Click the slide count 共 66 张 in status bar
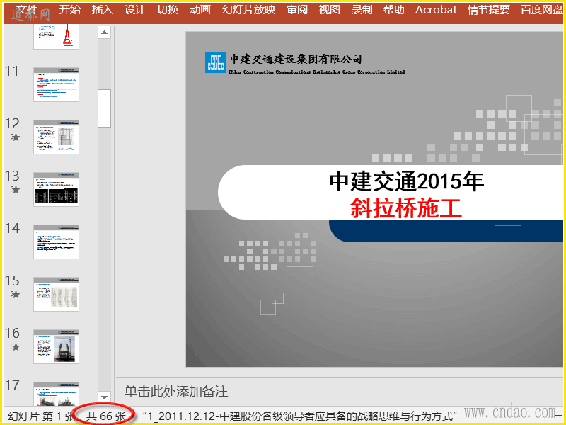This screenshot has width=566, height=425. [105, 416]
